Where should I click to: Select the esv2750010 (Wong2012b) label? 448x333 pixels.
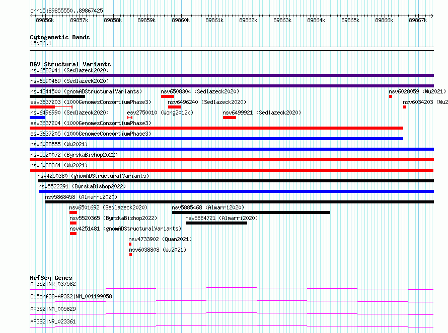click(160, 113)
